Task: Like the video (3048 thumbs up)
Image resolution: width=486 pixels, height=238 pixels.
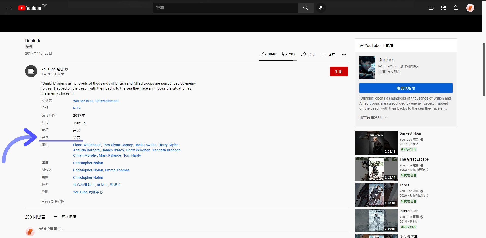Action: pyautogui.click(x=269, y=54)
